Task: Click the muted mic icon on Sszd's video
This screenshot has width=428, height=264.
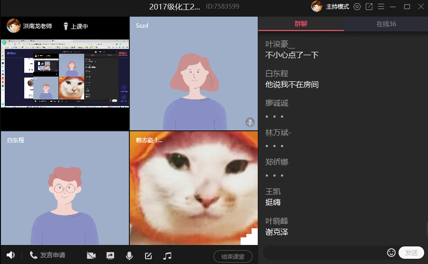Action: [x=250, y=122]
